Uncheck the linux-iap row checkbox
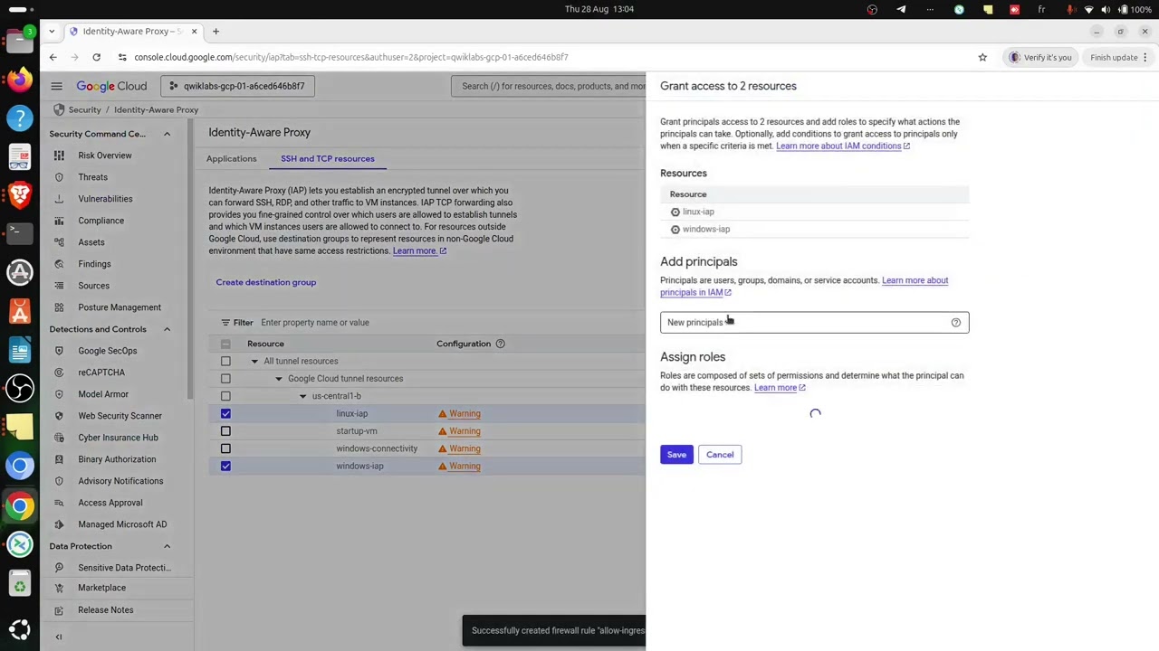This screenshot has height=651, width=1159. [225, 414]
